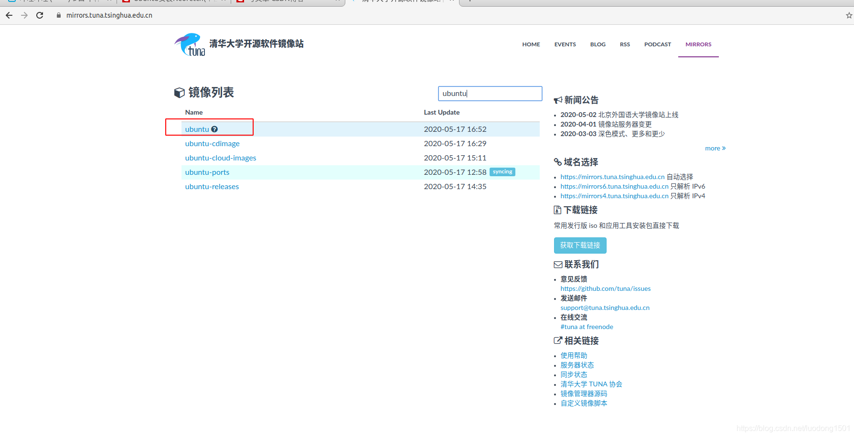Click the site title 清华大学开源软件镜像站
This screenshot has height=437, width=854.
[256, 43]
